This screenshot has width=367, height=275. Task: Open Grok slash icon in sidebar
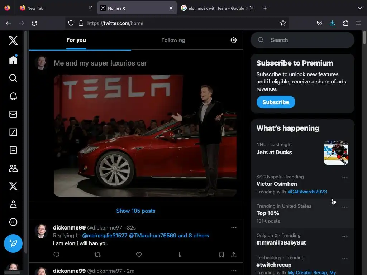point(13,132)
